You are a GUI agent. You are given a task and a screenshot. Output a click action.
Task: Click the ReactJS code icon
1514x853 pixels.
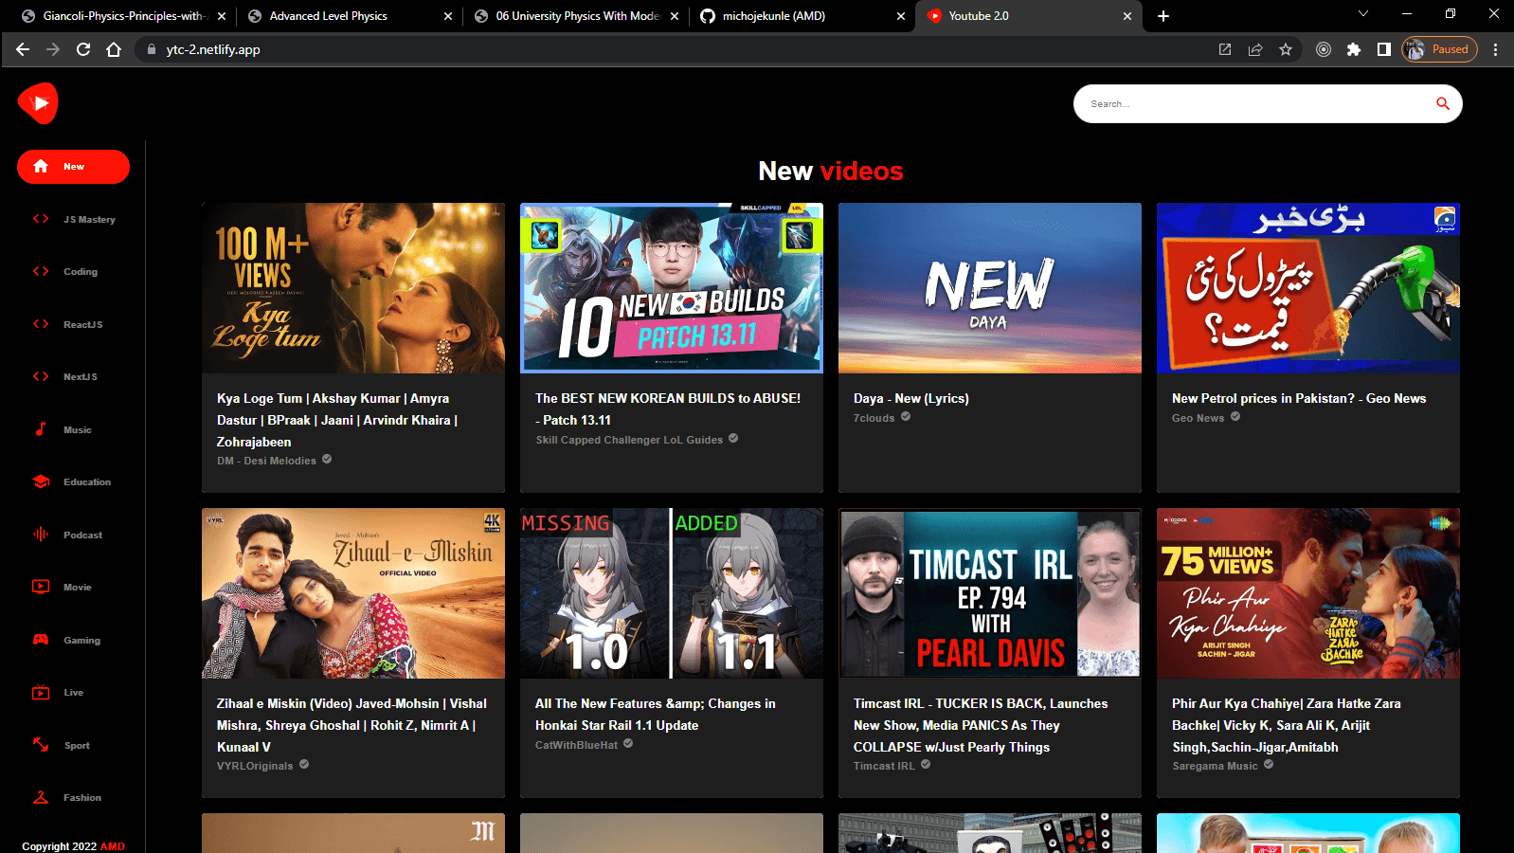click(41, 324)
